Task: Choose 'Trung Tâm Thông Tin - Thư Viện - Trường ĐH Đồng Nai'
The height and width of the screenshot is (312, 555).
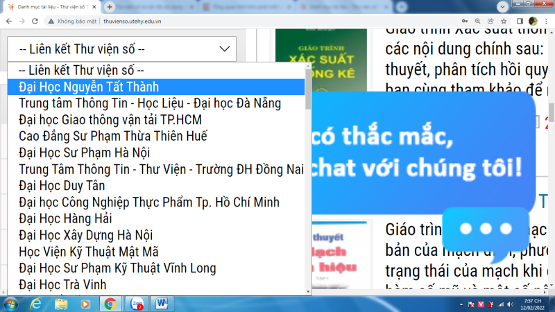Action: coord(156,169)
